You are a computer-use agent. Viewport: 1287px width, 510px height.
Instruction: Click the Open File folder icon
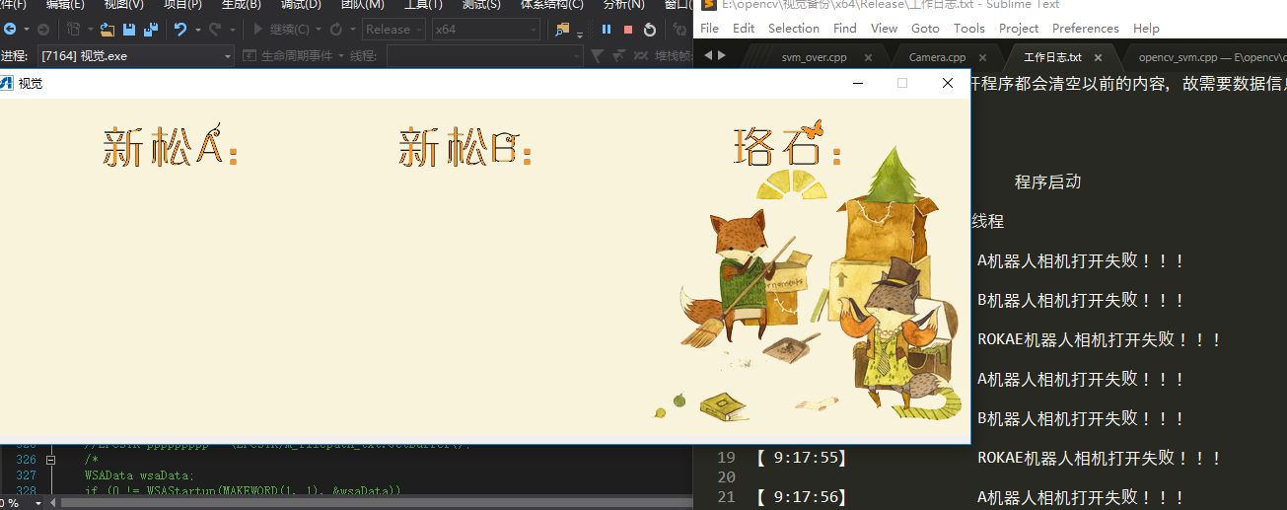click(107, 30)
